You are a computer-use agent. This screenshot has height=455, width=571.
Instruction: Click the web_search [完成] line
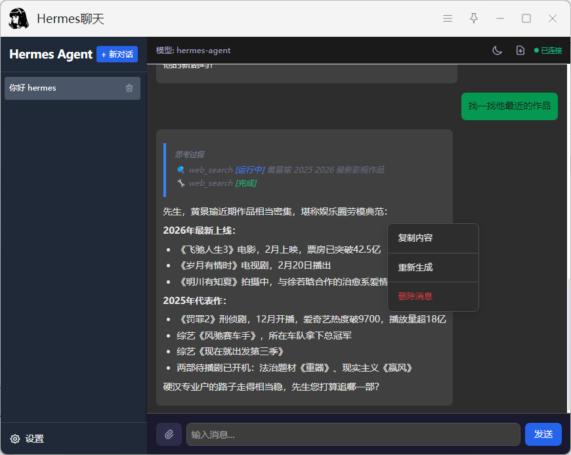click(217, 183)
